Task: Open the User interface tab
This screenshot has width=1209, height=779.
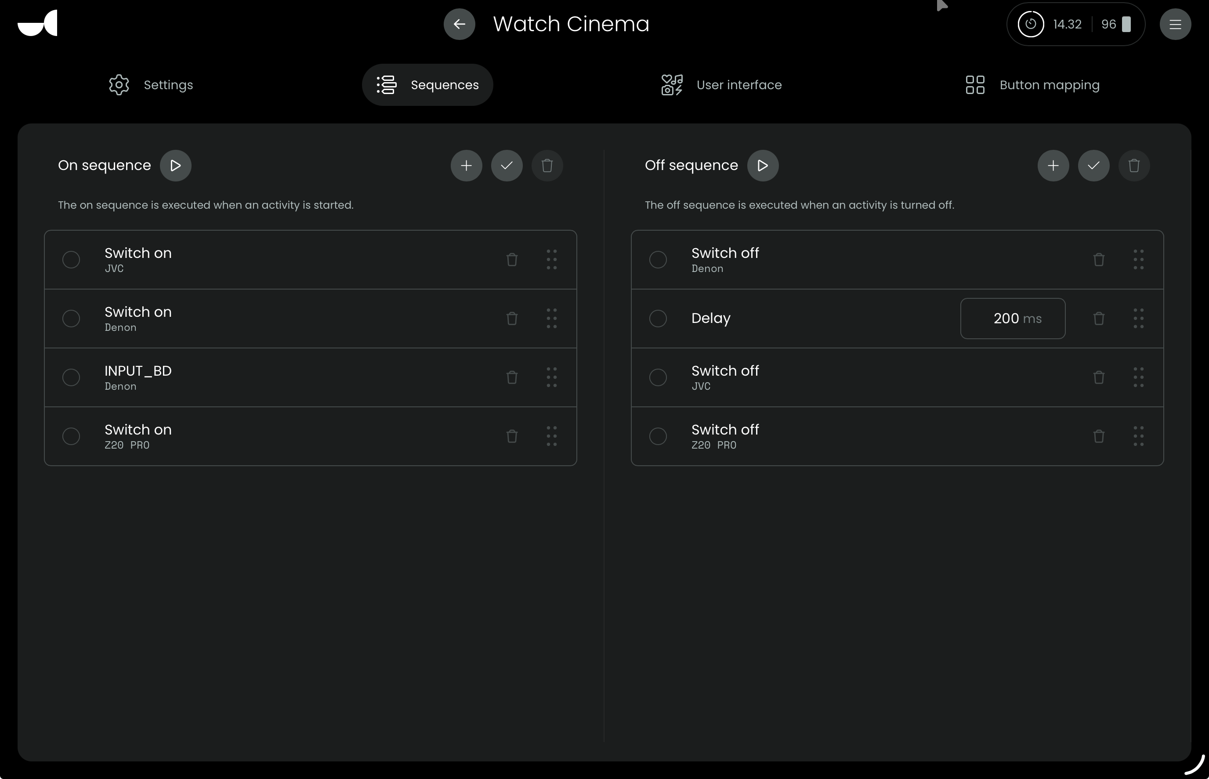Action: (x=721, y=85)
